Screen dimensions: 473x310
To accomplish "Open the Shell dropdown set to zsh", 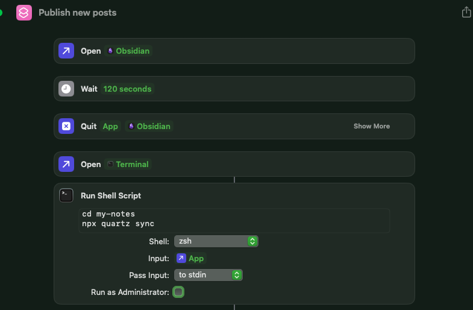I will pyautogui.click(x=216, y=241).
